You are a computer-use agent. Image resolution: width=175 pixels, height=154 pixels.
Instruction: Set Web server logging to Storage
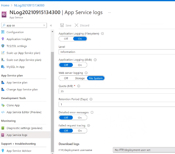[80, 78]
